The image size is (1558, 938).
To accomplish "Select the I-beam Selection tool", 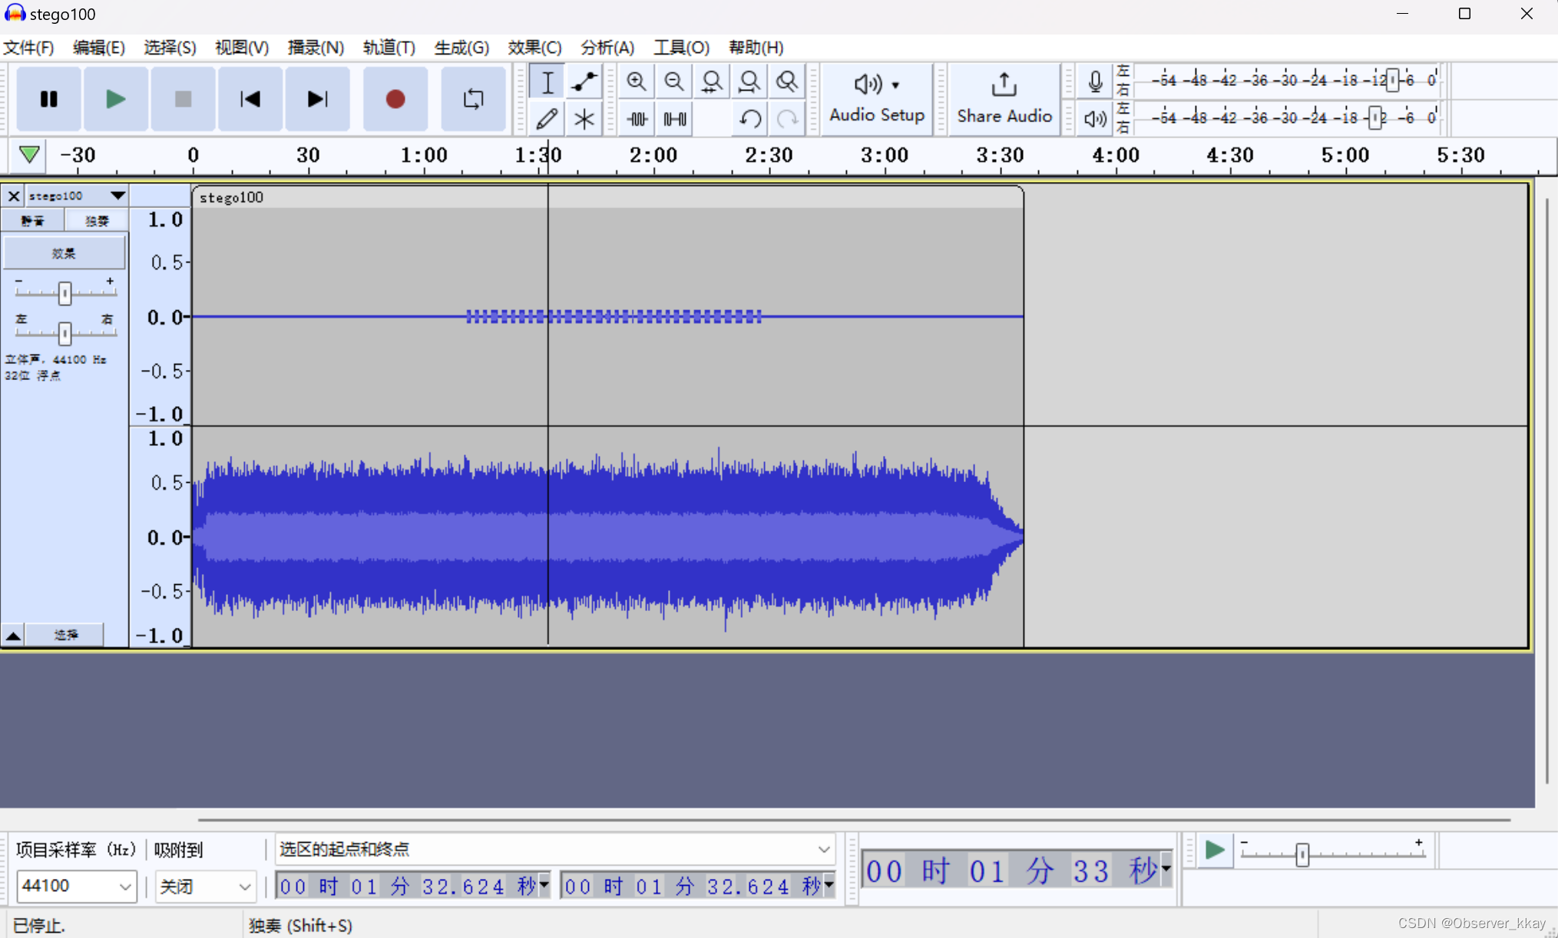I will 547,82.
